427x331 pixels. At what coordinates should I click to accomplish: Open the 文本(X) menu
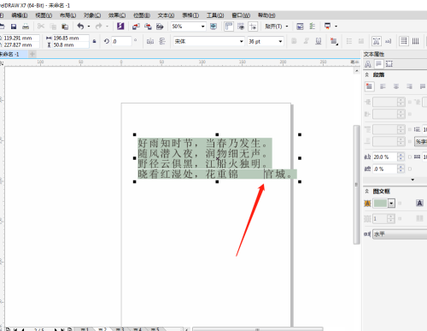pyautogui.click(x=166, y=15)
